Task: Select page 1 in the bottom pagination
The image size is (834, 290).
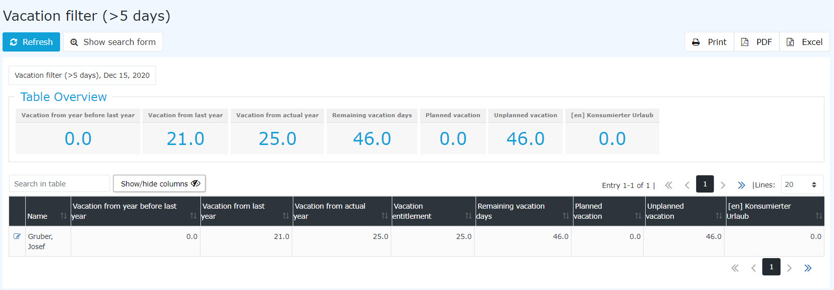Action: click(771, 267)
